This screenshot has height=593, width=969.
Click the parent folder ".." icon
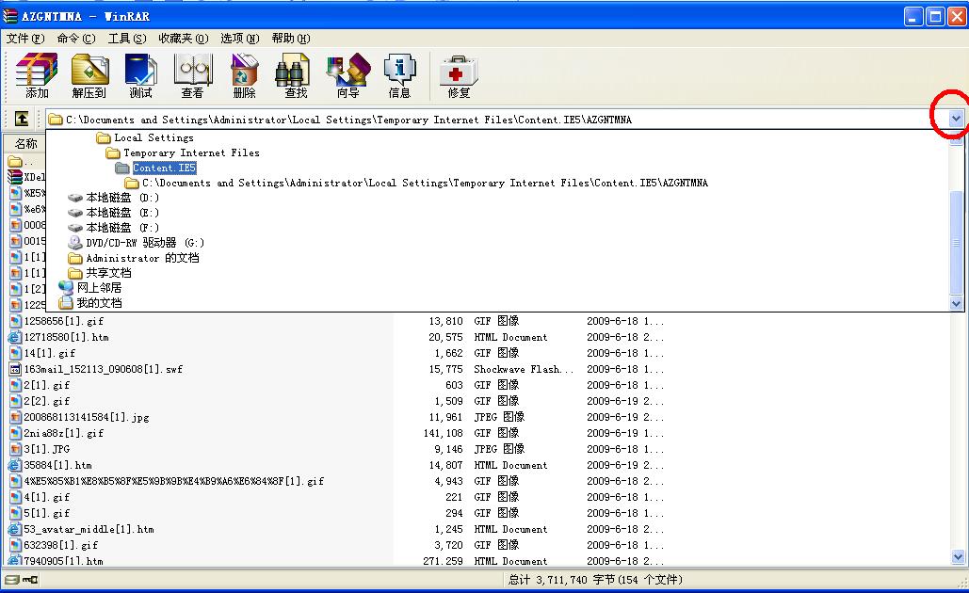tap(15, 161)
